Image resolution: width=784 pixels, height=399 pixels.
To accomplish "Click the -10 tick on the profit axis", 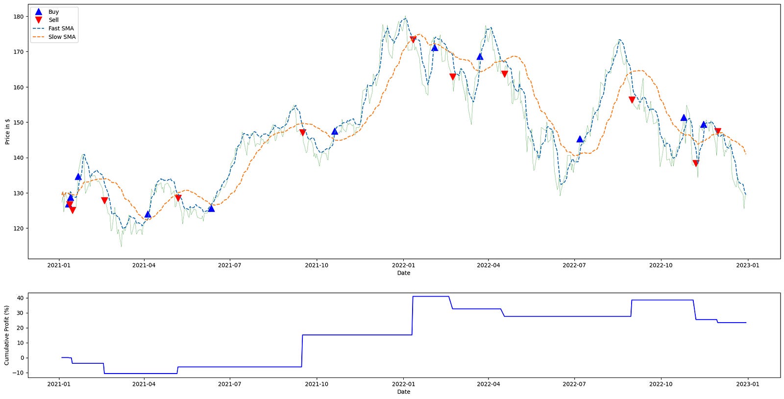I will pos(19,373).
